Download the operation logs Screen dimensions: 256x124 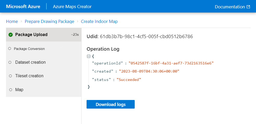(x=111, y=104)
